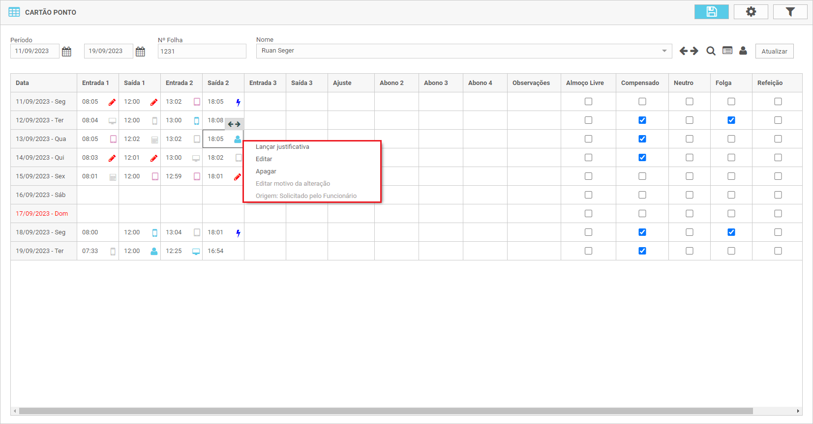Image resolution: width=813 pixels, height=424 pixels.
Task: Select 'Lançar justificativa' from context menu
Action: pos(282,147)
